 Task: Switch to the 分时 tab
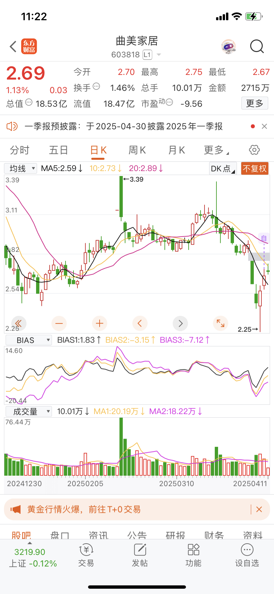[20, 150]
